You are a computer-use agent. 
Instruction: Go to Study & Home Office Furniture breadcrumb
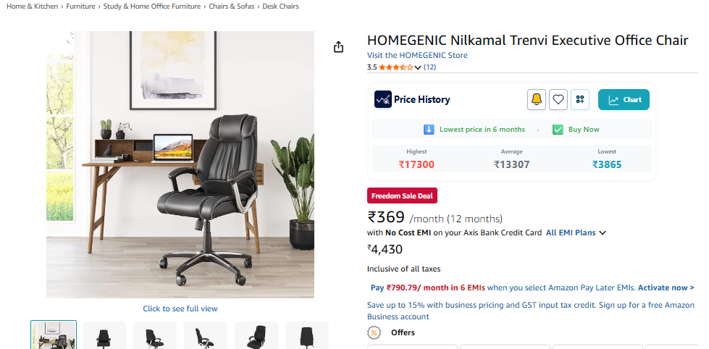[152, 7]
